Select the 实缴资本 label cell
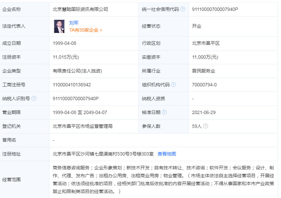The height and width of the screenshot is (198, 281). click(x=163, y=57)
